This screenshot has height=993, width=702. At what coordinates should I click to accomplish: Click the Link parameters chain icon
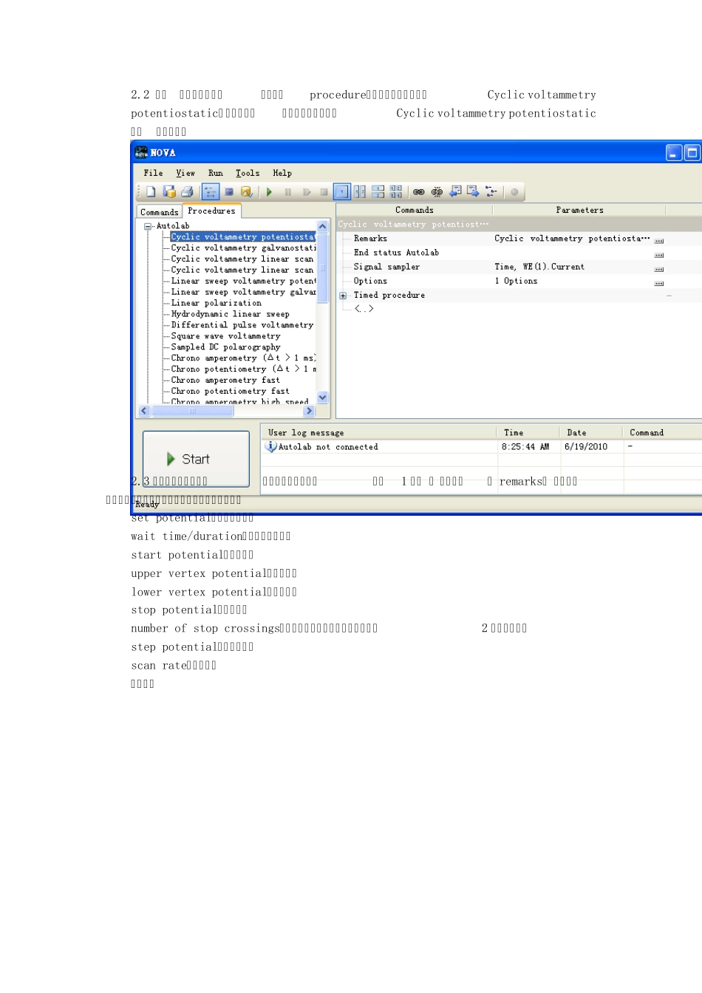(419, 192)
